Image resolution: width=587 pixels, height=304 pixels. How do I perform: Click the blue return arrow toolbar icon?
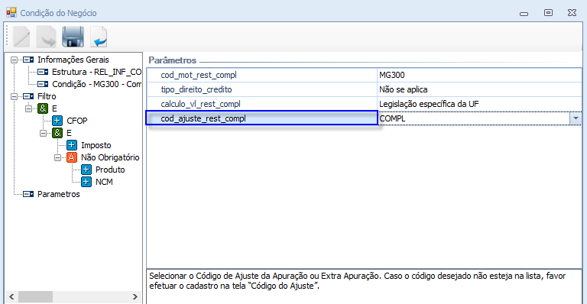99,37
